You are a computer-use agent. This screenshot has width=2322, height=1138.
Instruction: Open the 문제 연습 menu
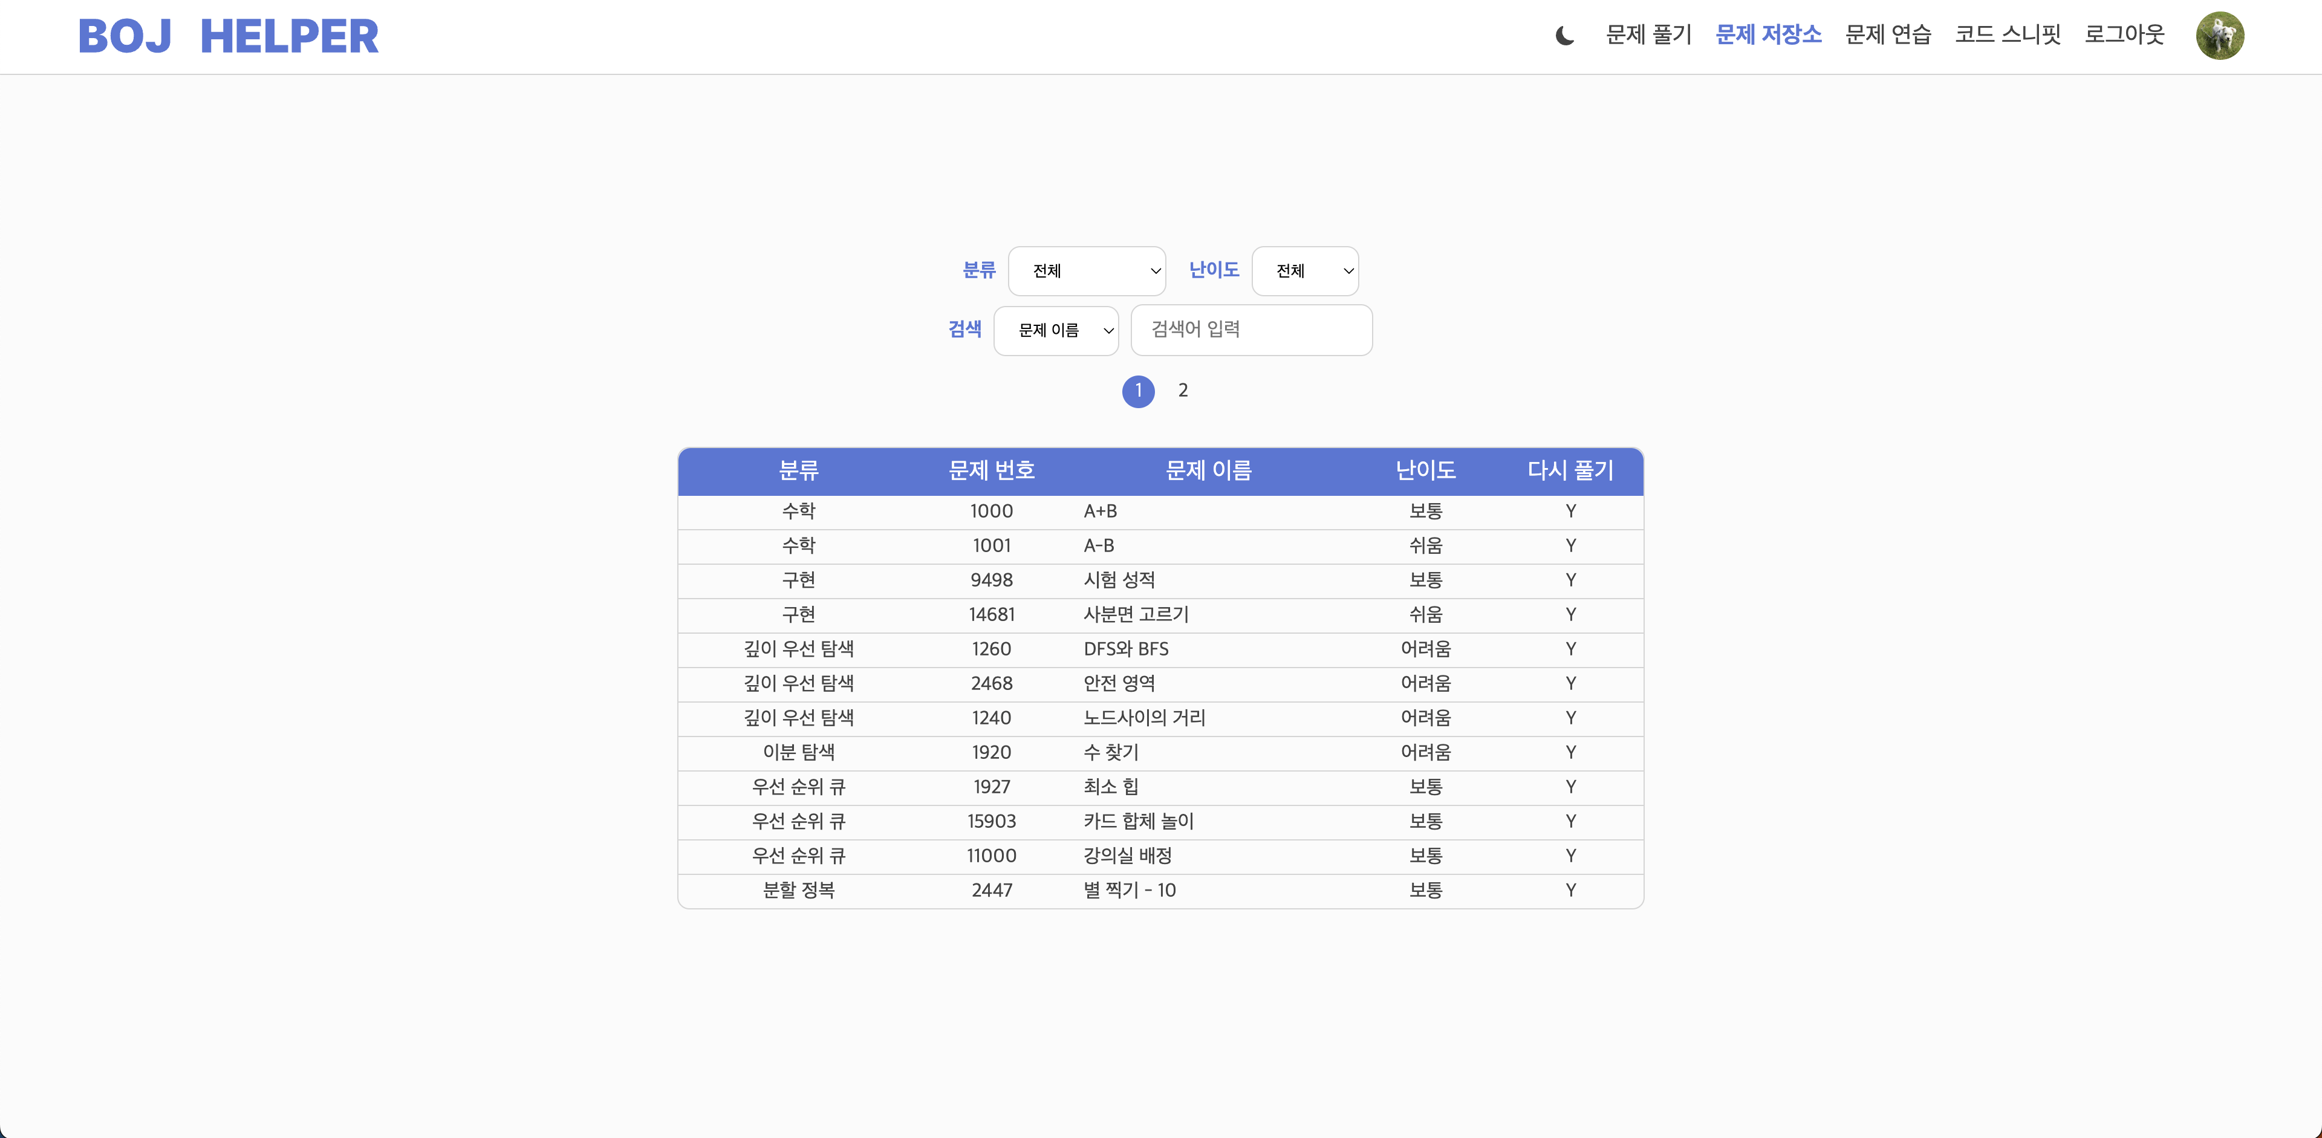(x=1887, y=35)
